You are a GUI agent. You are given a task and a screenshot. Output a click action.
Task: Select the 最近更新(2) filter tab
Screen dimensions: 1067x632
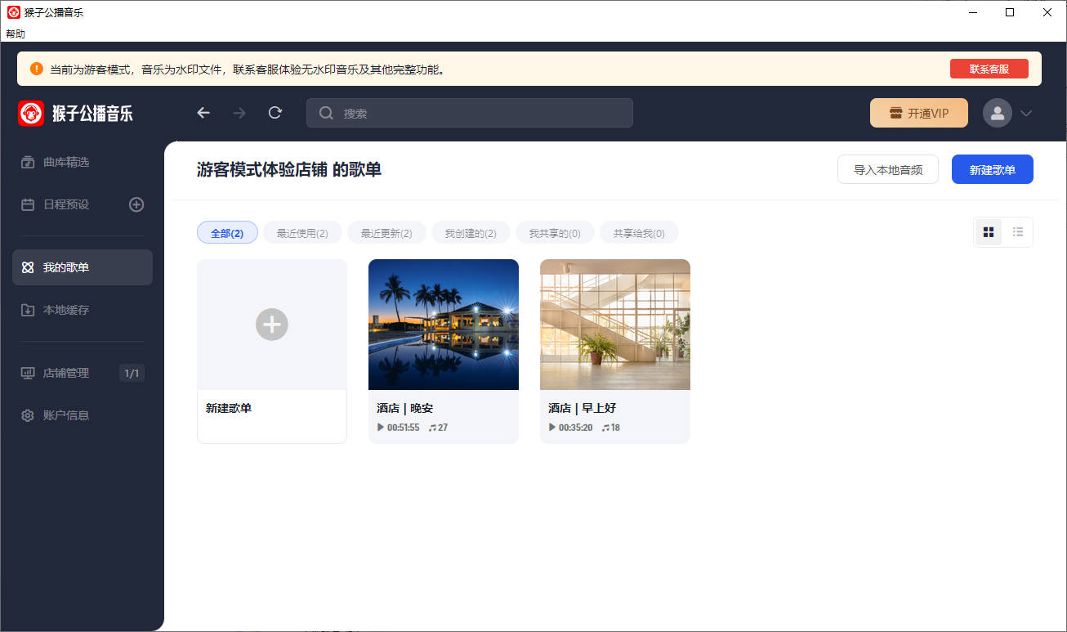click(386, 233)
